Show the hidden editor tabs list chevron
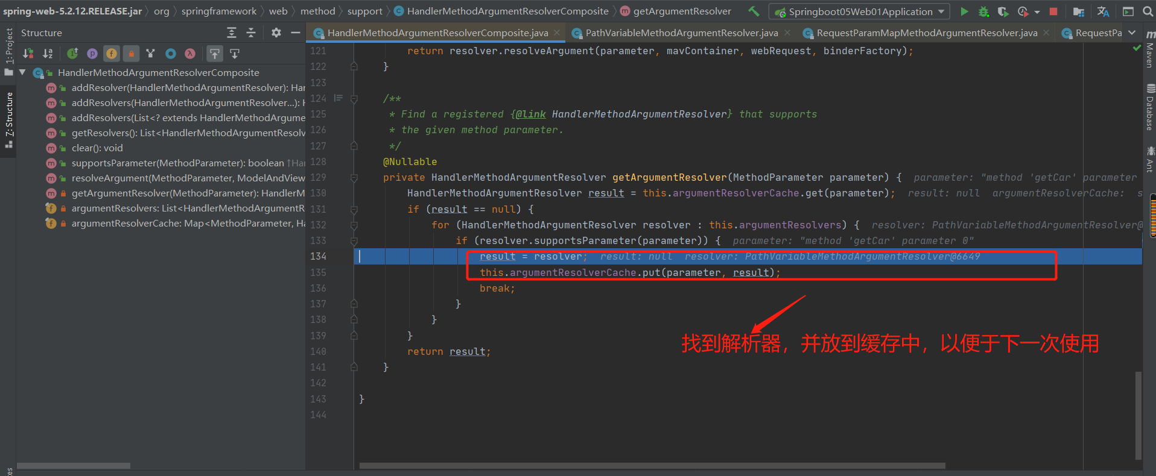This screenshot has height=476, width=1156. click(1132, 33)
